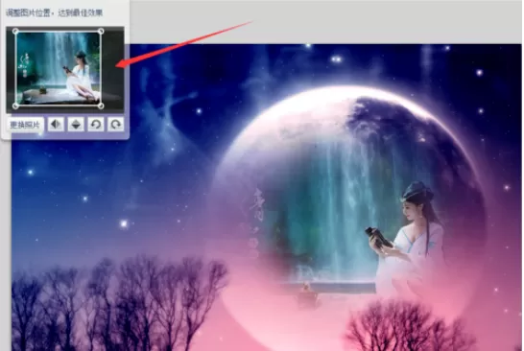Rotate the photo clockwise
This screenshot has height=351, width=524.
[x=115, y=125]
